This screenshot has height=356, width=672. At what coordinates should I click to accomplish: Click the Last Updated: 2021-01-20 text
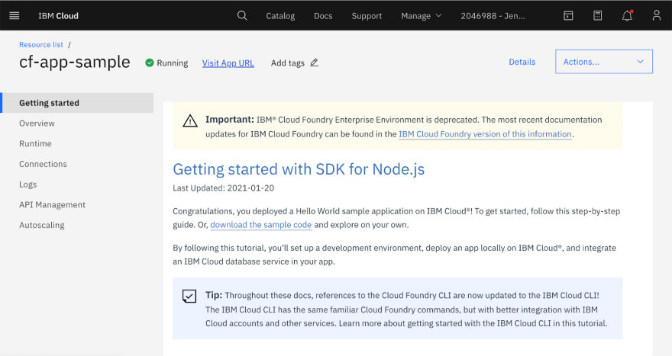(x=223, y=188)
